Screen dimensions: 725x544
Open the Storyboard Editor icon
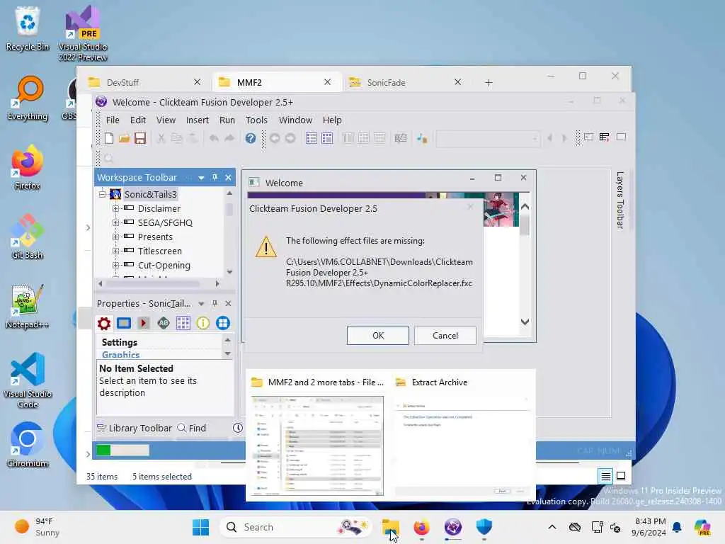312,138
